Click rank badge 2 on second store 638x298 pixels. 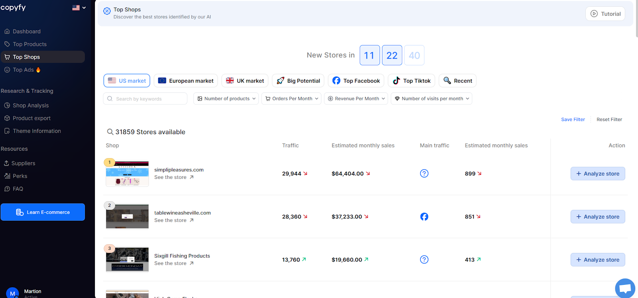[109, 205]
